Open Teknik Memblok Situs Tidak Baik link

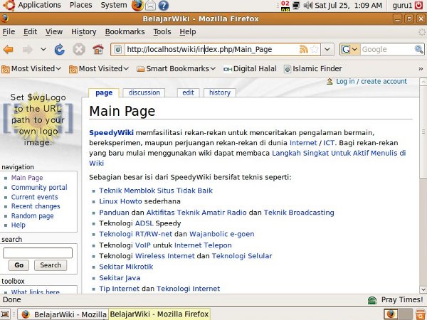point(156,191)
